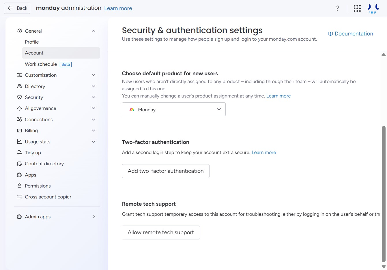The image size is (387, 270).
Task: Select Account in the General menu
Action: [x=61, y=53]
